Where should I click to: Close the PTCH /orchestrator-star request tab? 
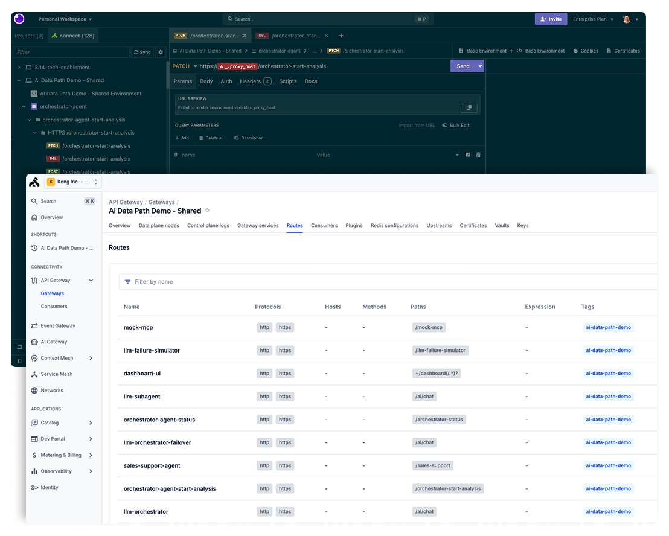(245, 36)
